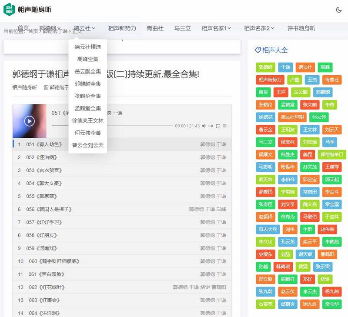Click the 郭德纲单口 tag
The width and height of the screenshot is (348, 317).
(x=332, y=155)
